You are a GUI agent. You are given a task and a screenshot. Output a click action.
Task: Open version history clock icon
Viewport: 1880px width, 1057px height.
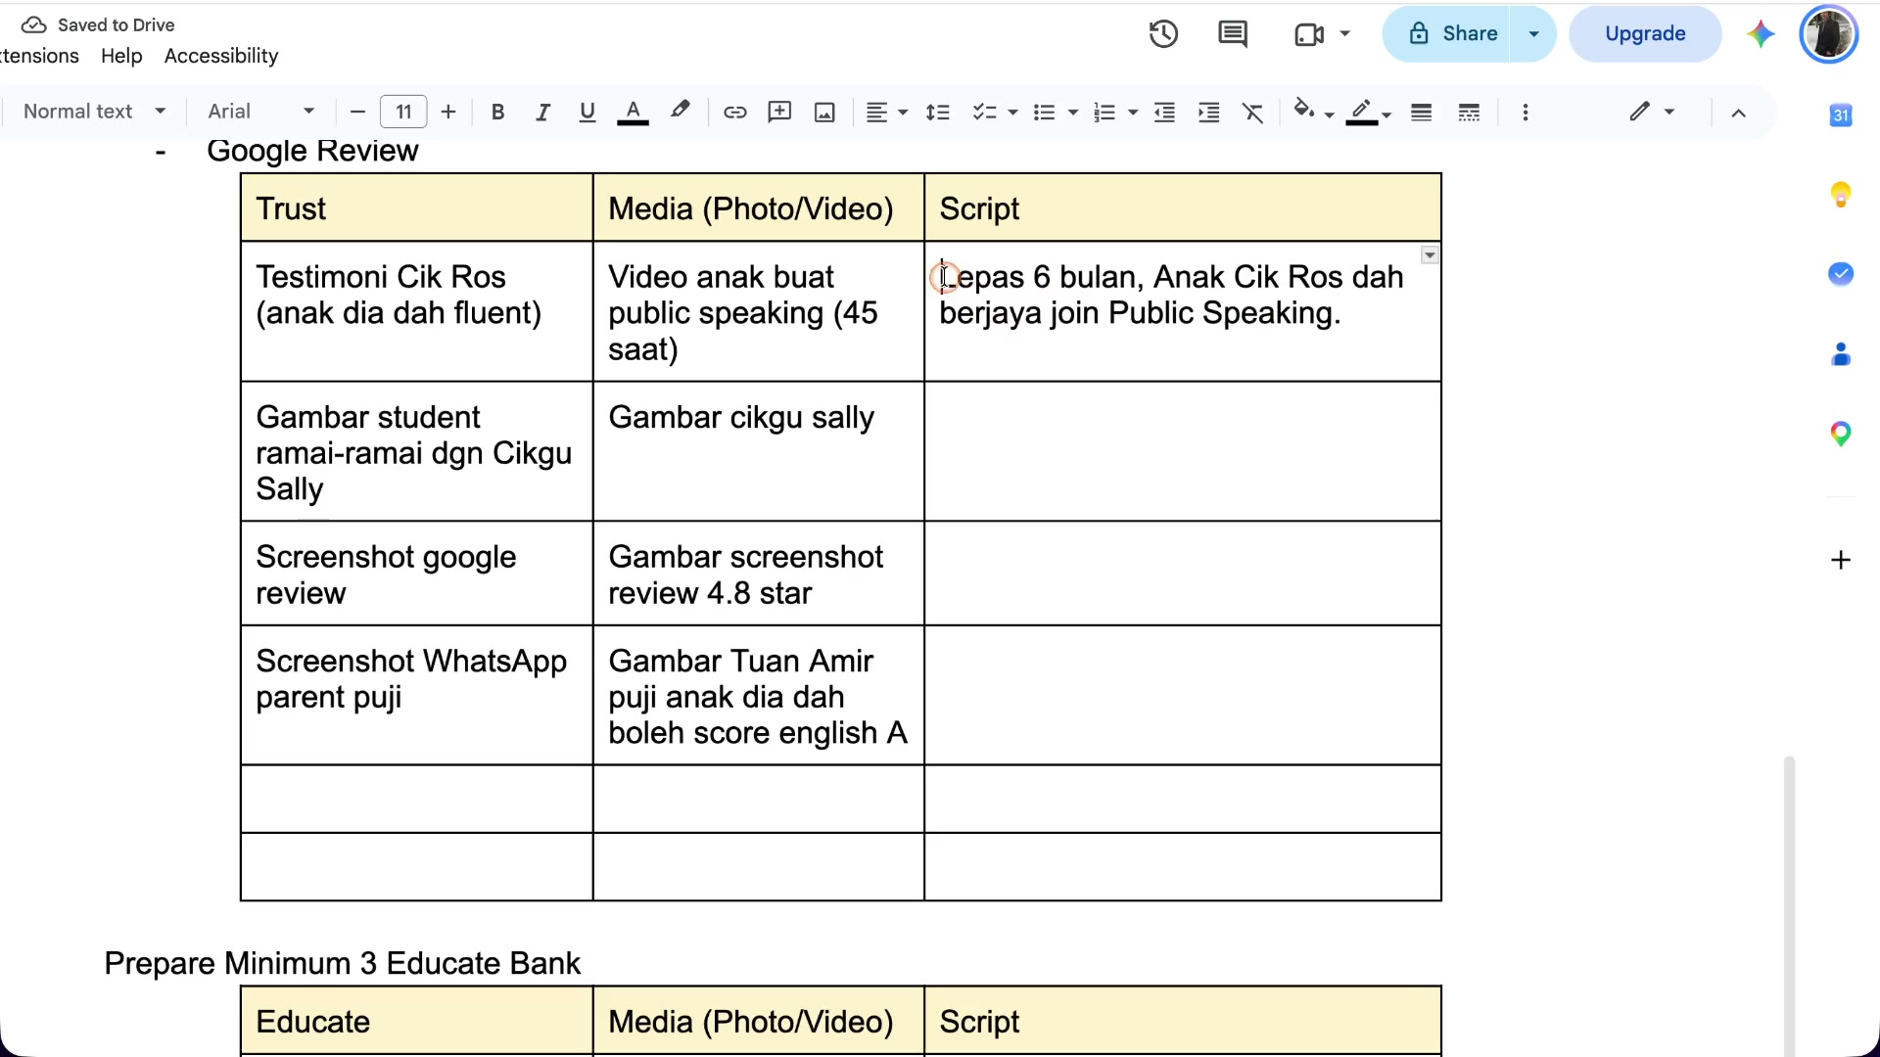coord(1163,34)
